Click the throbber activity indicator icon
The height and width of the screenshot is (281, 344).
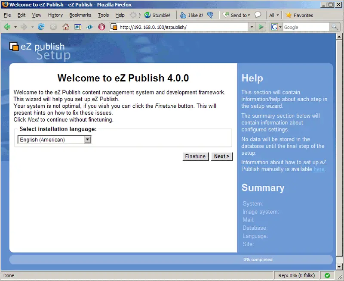(133, 15)
